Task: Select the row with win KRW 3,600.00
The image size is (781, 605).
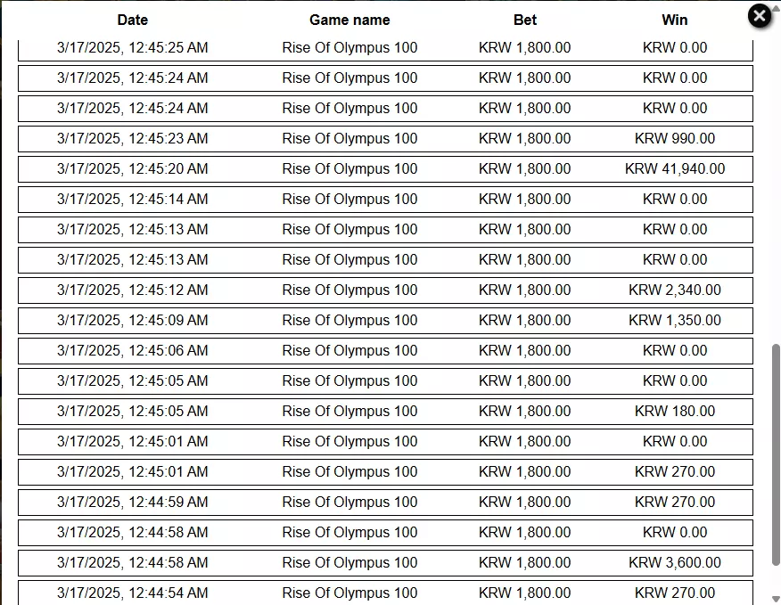Action: click(385, 562)
